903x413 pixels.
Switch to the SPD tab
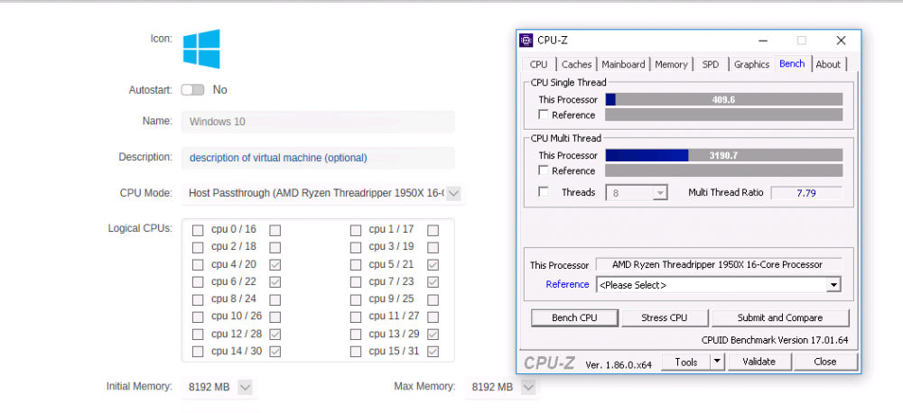tap(711, 64)
